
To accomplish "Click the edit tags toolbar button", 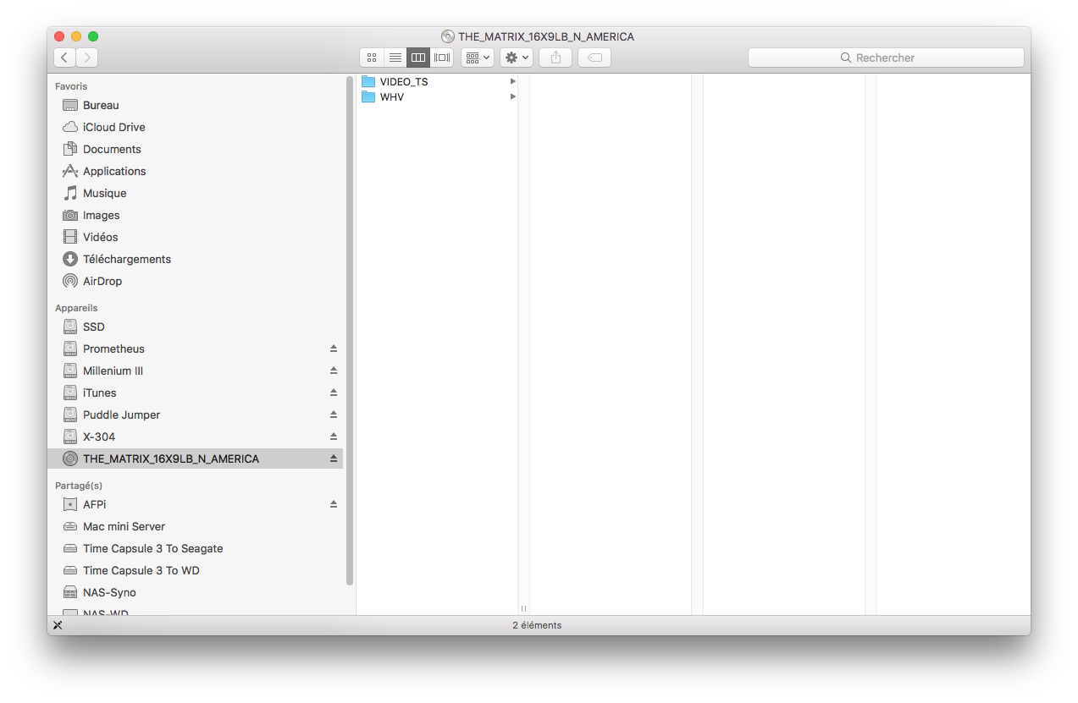I will point(594,58).
